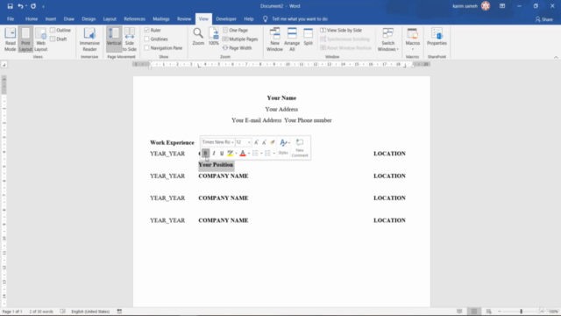Switch to the Developer tab
This screenshot has height=316, width=561.
[226, 19]
